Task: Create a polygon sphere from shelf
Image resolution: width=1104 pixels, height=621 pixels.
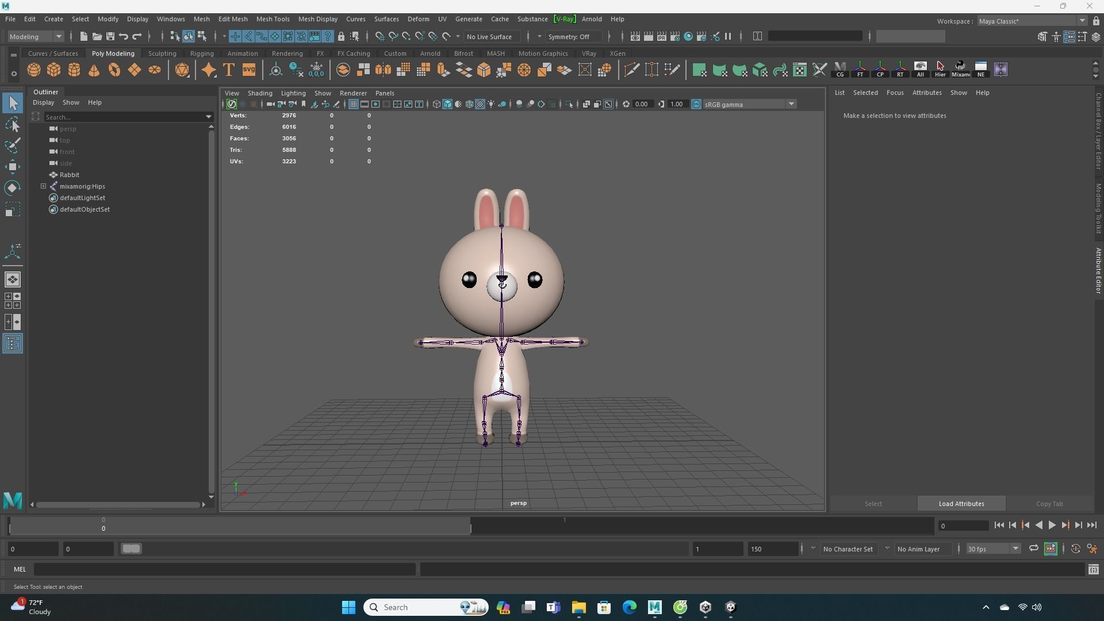Action: pos(34,70)
